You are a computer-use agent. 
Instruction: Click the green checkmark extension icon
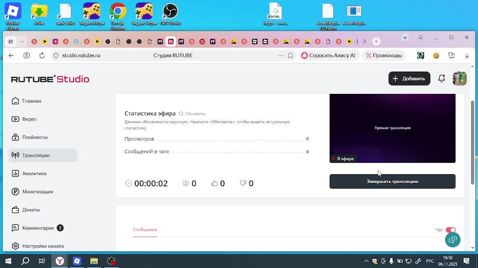click(421, 55)
